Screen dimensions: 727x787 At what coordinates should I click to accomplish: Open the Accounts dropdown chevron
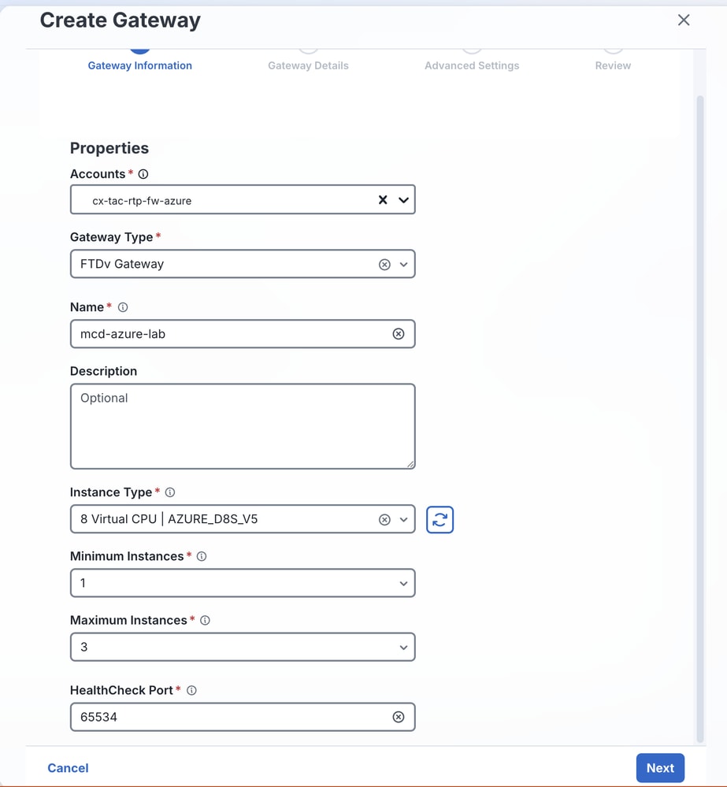403,200
